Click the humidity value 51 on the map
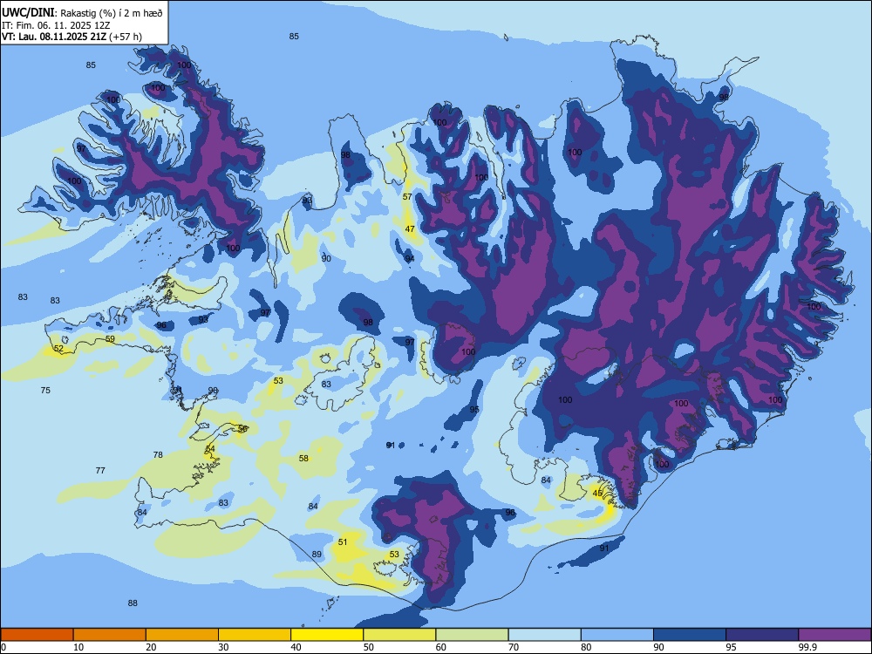The image size is (872, 654). pos(343,542)
